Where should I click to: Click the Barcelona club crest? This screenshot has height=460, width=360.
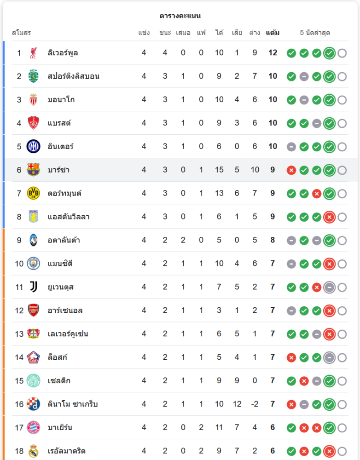pyautogui.click(x=33, y=170)
